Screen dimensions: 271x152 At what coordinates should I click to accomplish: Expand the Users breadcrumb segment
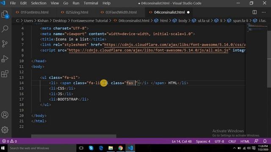[x=28, y=21]
